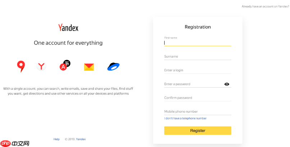Screen dimensions: 290x147
Task: Open the Help link
Action: click(x=56, y=139)
